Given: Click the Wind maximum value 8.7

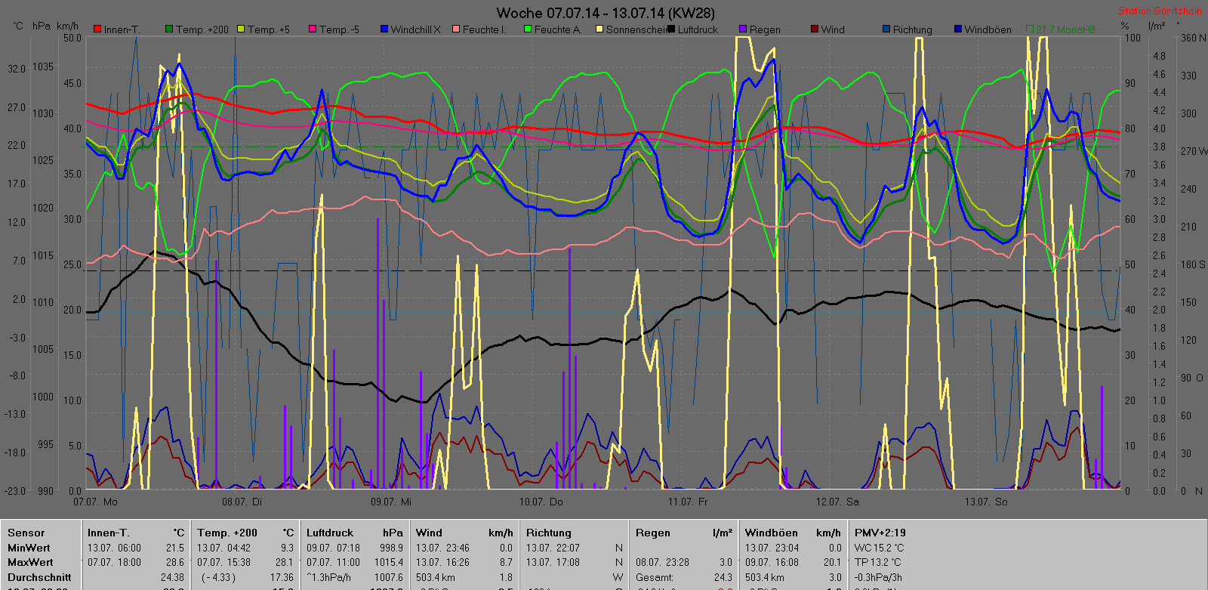Looking at the screenshot, I should [506, 562].
